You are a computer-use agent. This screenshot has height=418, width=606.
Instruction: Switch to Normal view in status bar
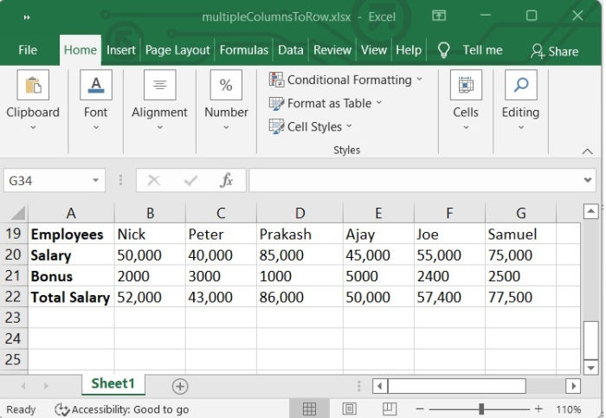click(309, 409)
